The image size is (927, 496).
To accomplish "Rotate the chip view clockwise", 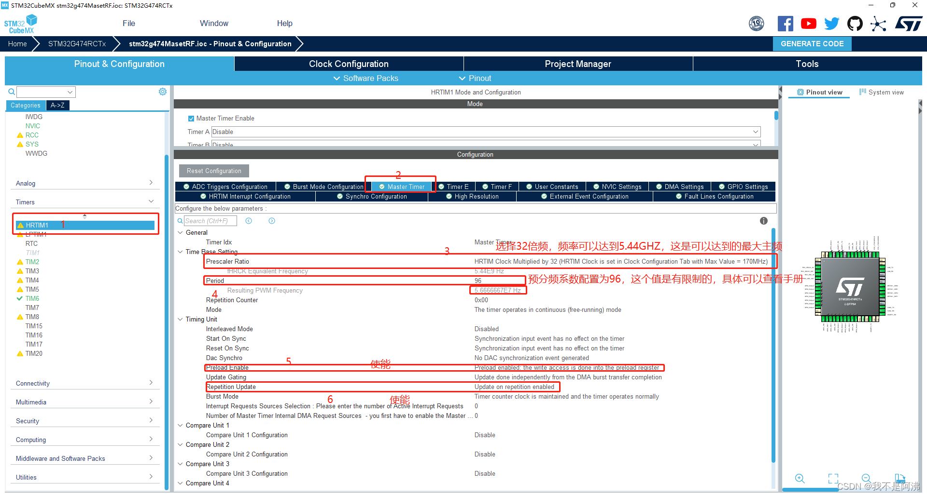I will click(x=899, y=478).
